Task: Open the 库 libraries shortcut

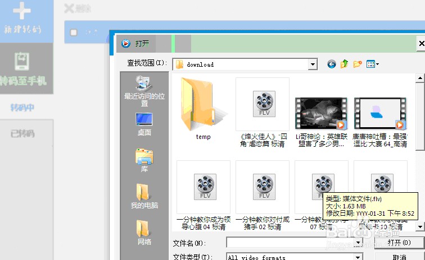Action: click(x=144, y=160)
